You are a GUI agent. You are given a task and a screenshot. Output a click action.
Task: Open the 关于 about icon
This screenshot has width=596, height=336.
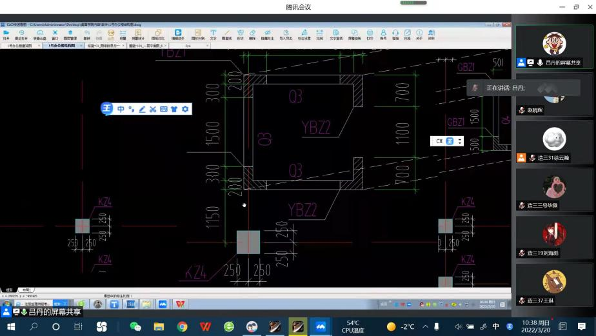coord(419,35)
